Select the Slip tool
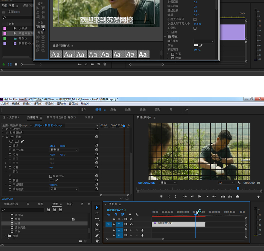 click(97, 230)
